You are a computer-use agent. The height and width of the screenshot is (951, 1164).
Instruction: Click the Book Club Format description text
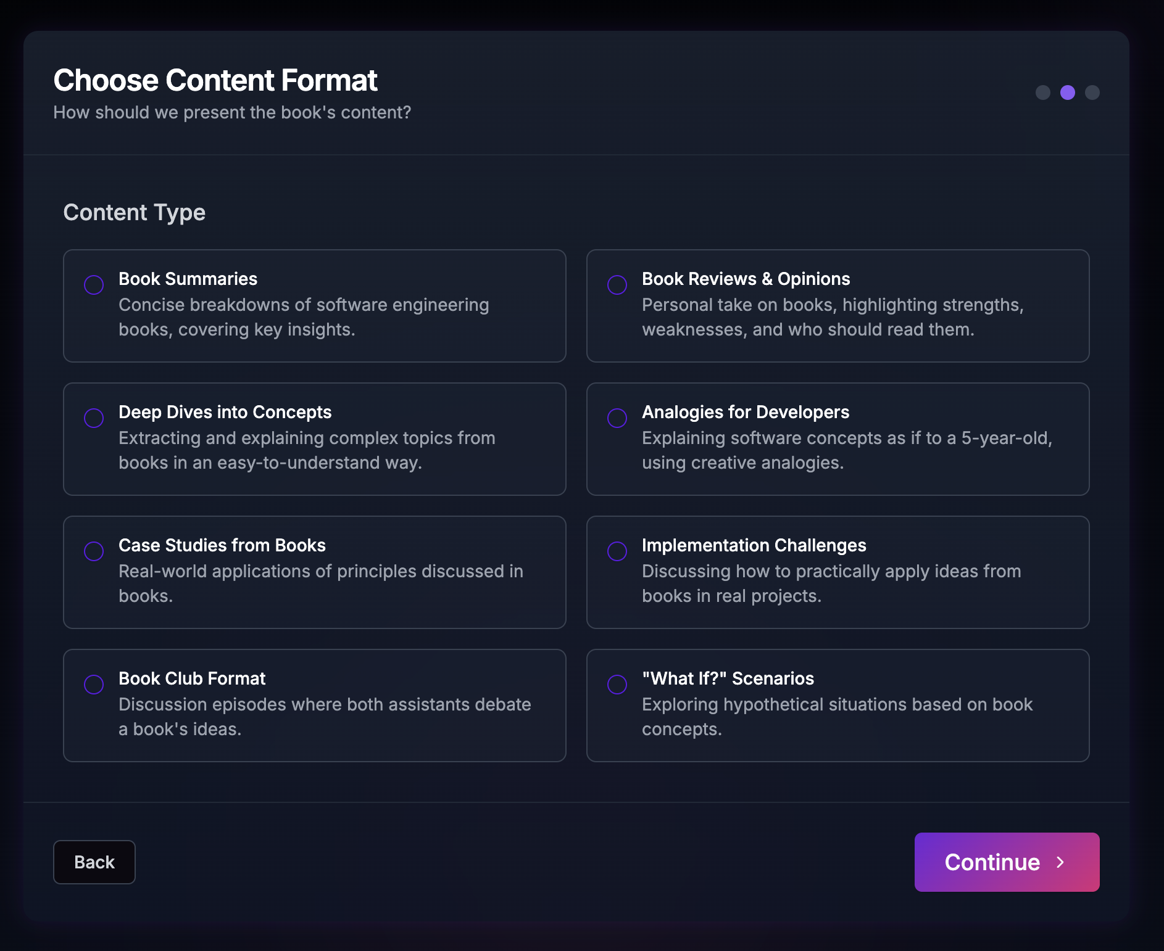click(325, 717)
